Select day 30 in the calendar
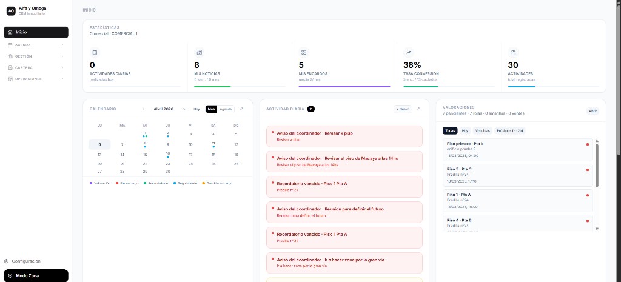The height and width of the screenshot is (282, 621). (168, 172)
